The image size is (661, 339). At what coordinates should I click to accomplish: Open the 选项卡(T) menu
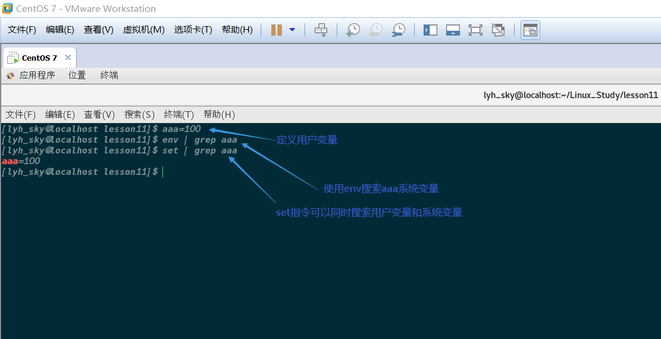193,30
